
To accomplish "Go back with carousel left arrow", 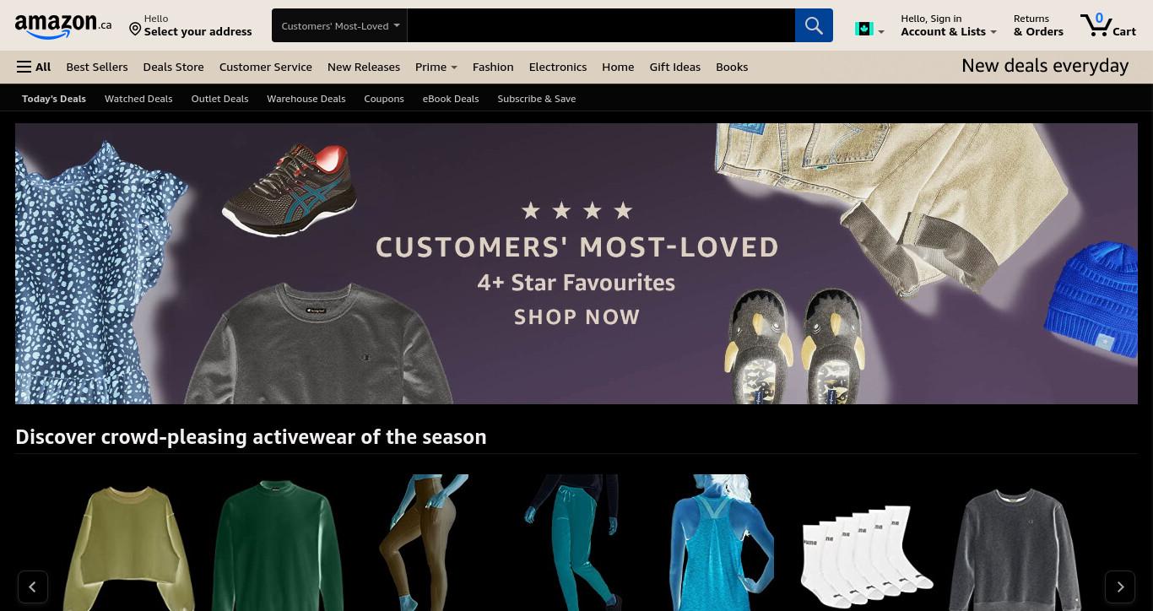I will (x=32, y=587).
